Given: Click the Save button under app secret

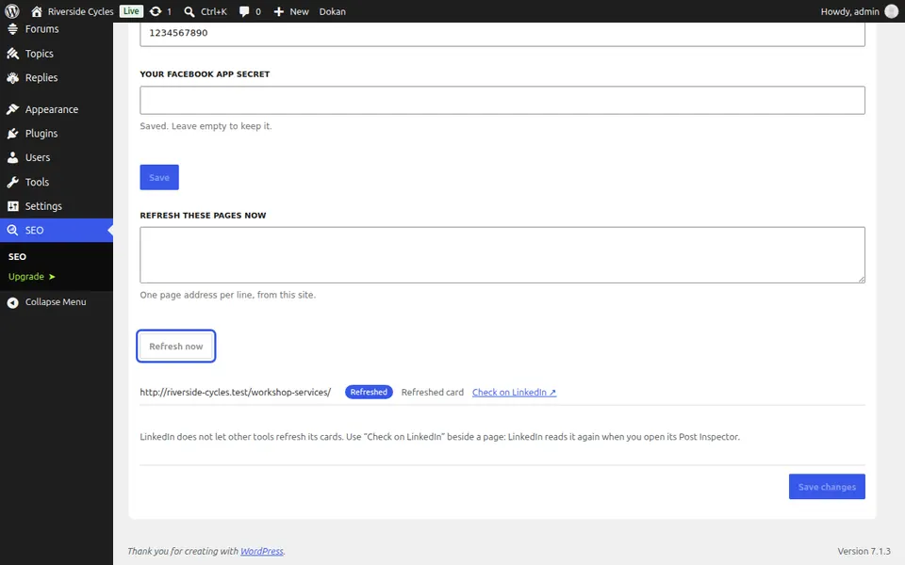Looking at the screenshot, I should [x=159, y=178].
